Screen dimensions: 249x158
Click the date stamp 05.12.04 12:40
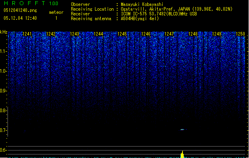coord(20,18)
